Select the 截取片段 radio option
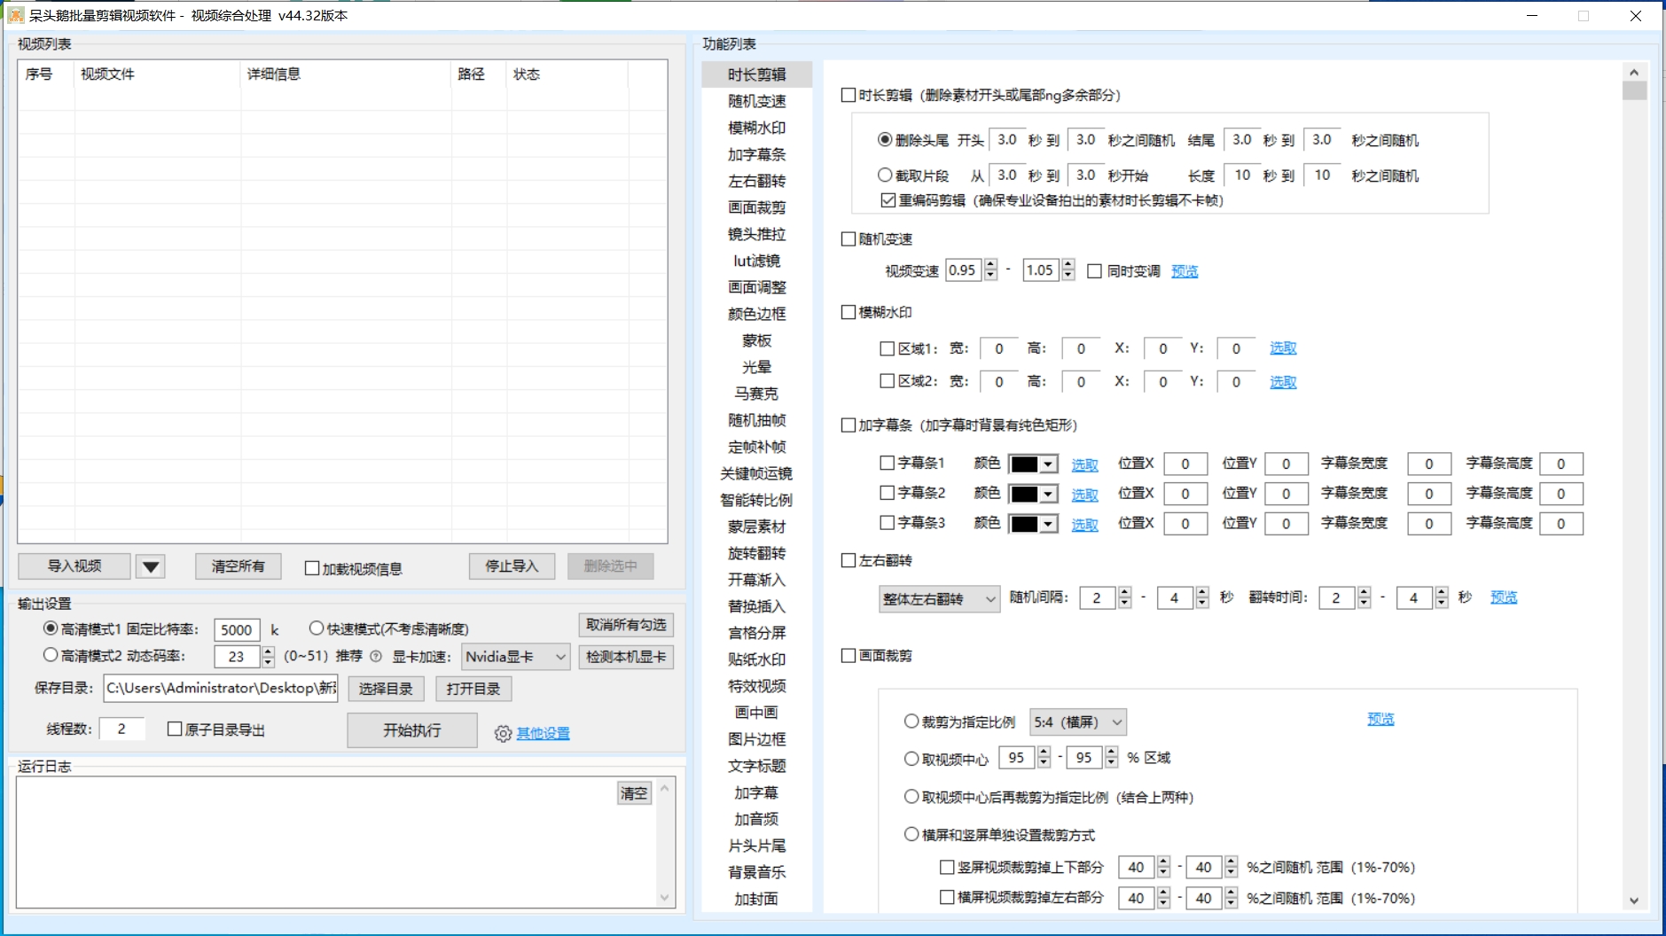The image size is (1666, 936). pyautogui.click(x=887, y=175)
